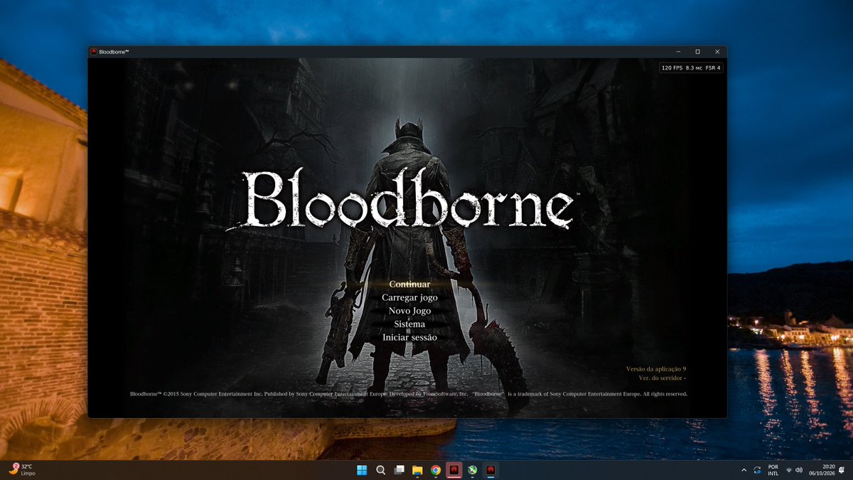This screenshot has width=853, height=480.
Task: Click the Versão da aplicação 9 text
Action: click(656, 369)
